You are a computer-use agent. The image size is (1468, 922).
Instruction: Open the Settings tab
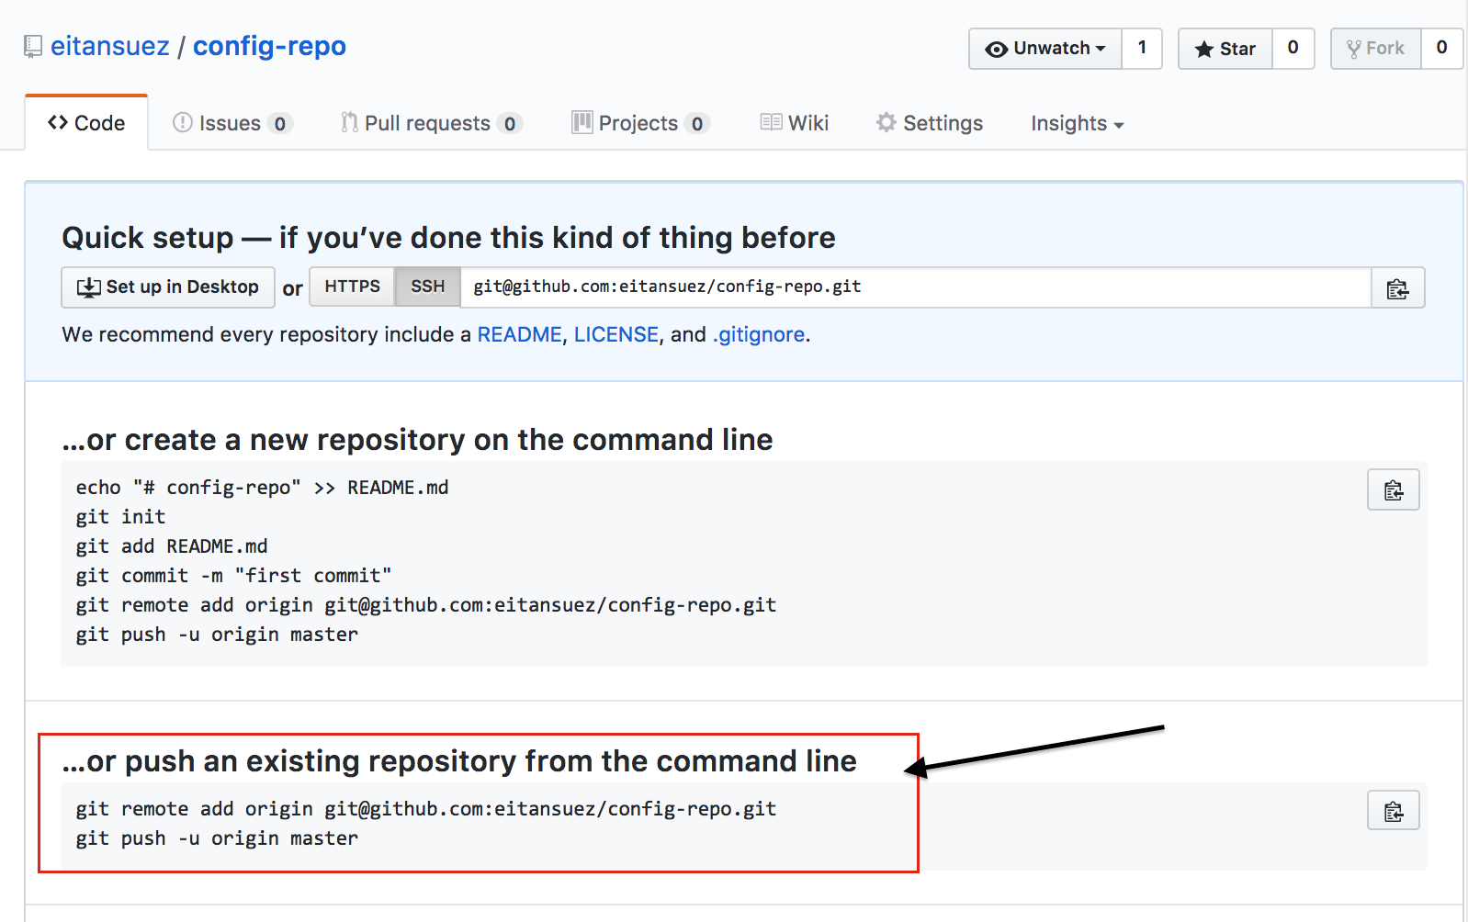[930, 123]
